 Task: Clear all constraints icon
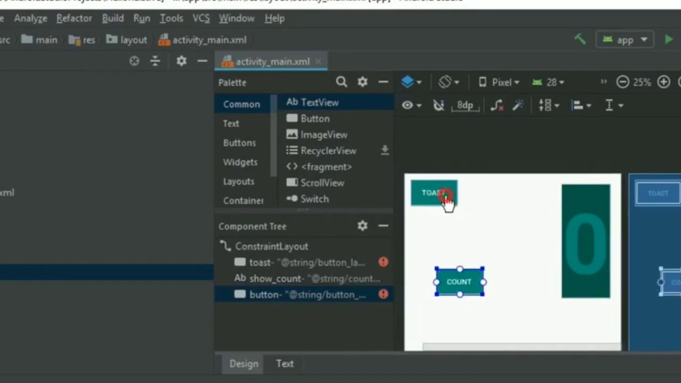point(496,105)
